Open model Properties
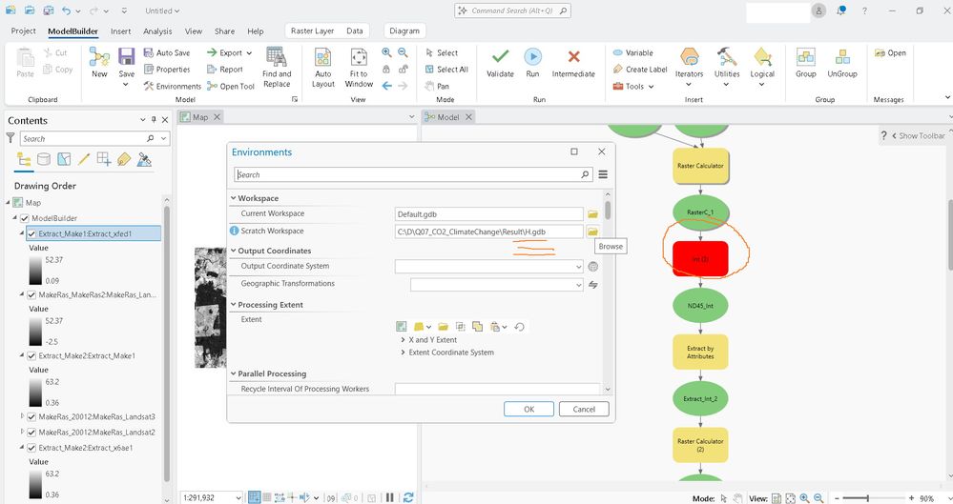Screen dimensions: 953x504 point(167,70)
